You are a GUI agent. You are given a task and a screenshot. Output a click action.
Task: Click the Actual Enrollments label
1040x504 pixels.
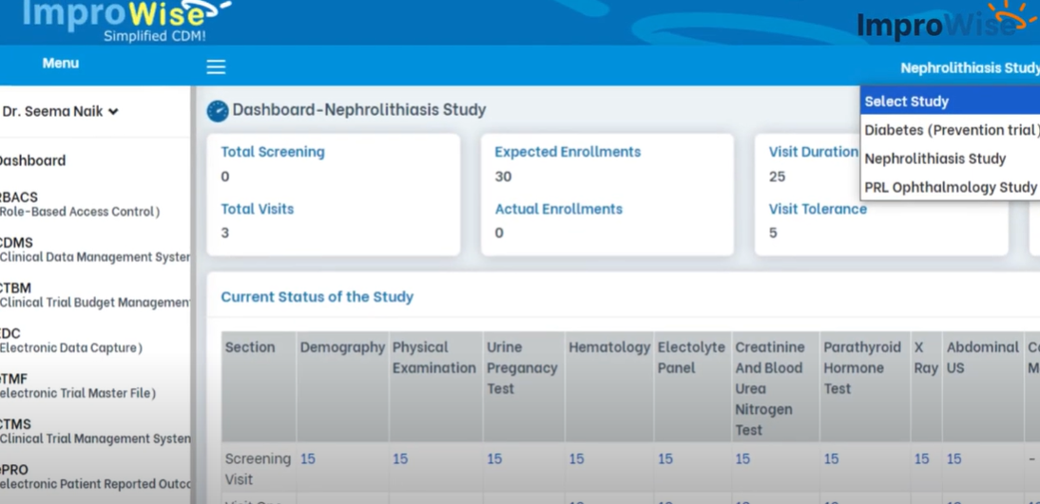(x=558, y=209)
